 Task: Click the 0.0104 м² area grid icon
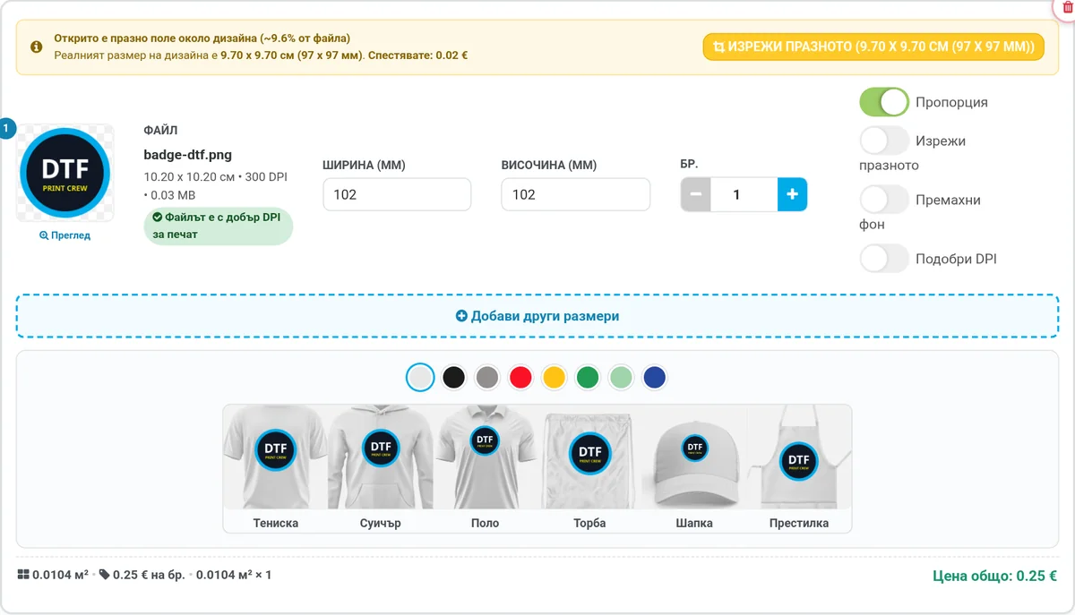point(23,575)
